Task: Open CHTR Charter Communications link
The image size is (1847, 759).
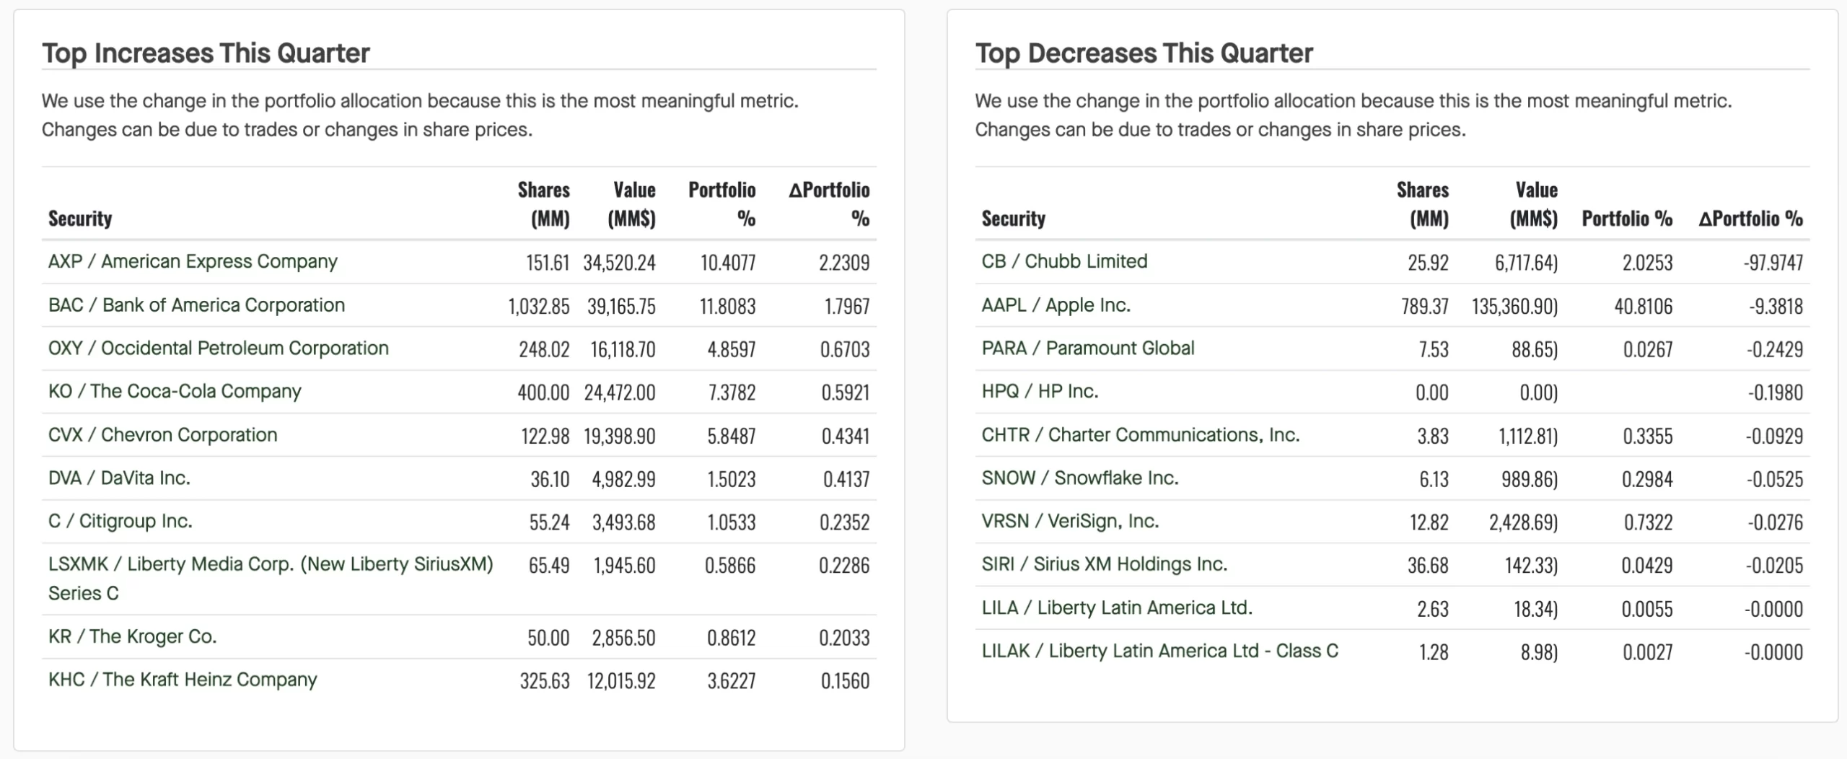Action: pos(1141,434)
